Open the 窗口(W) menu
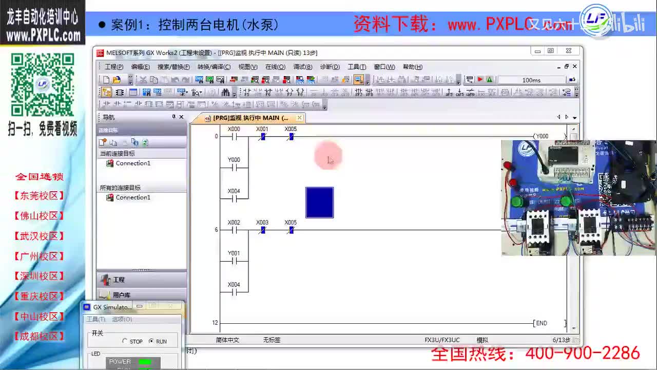657x370 pixels. pos(384,67)
